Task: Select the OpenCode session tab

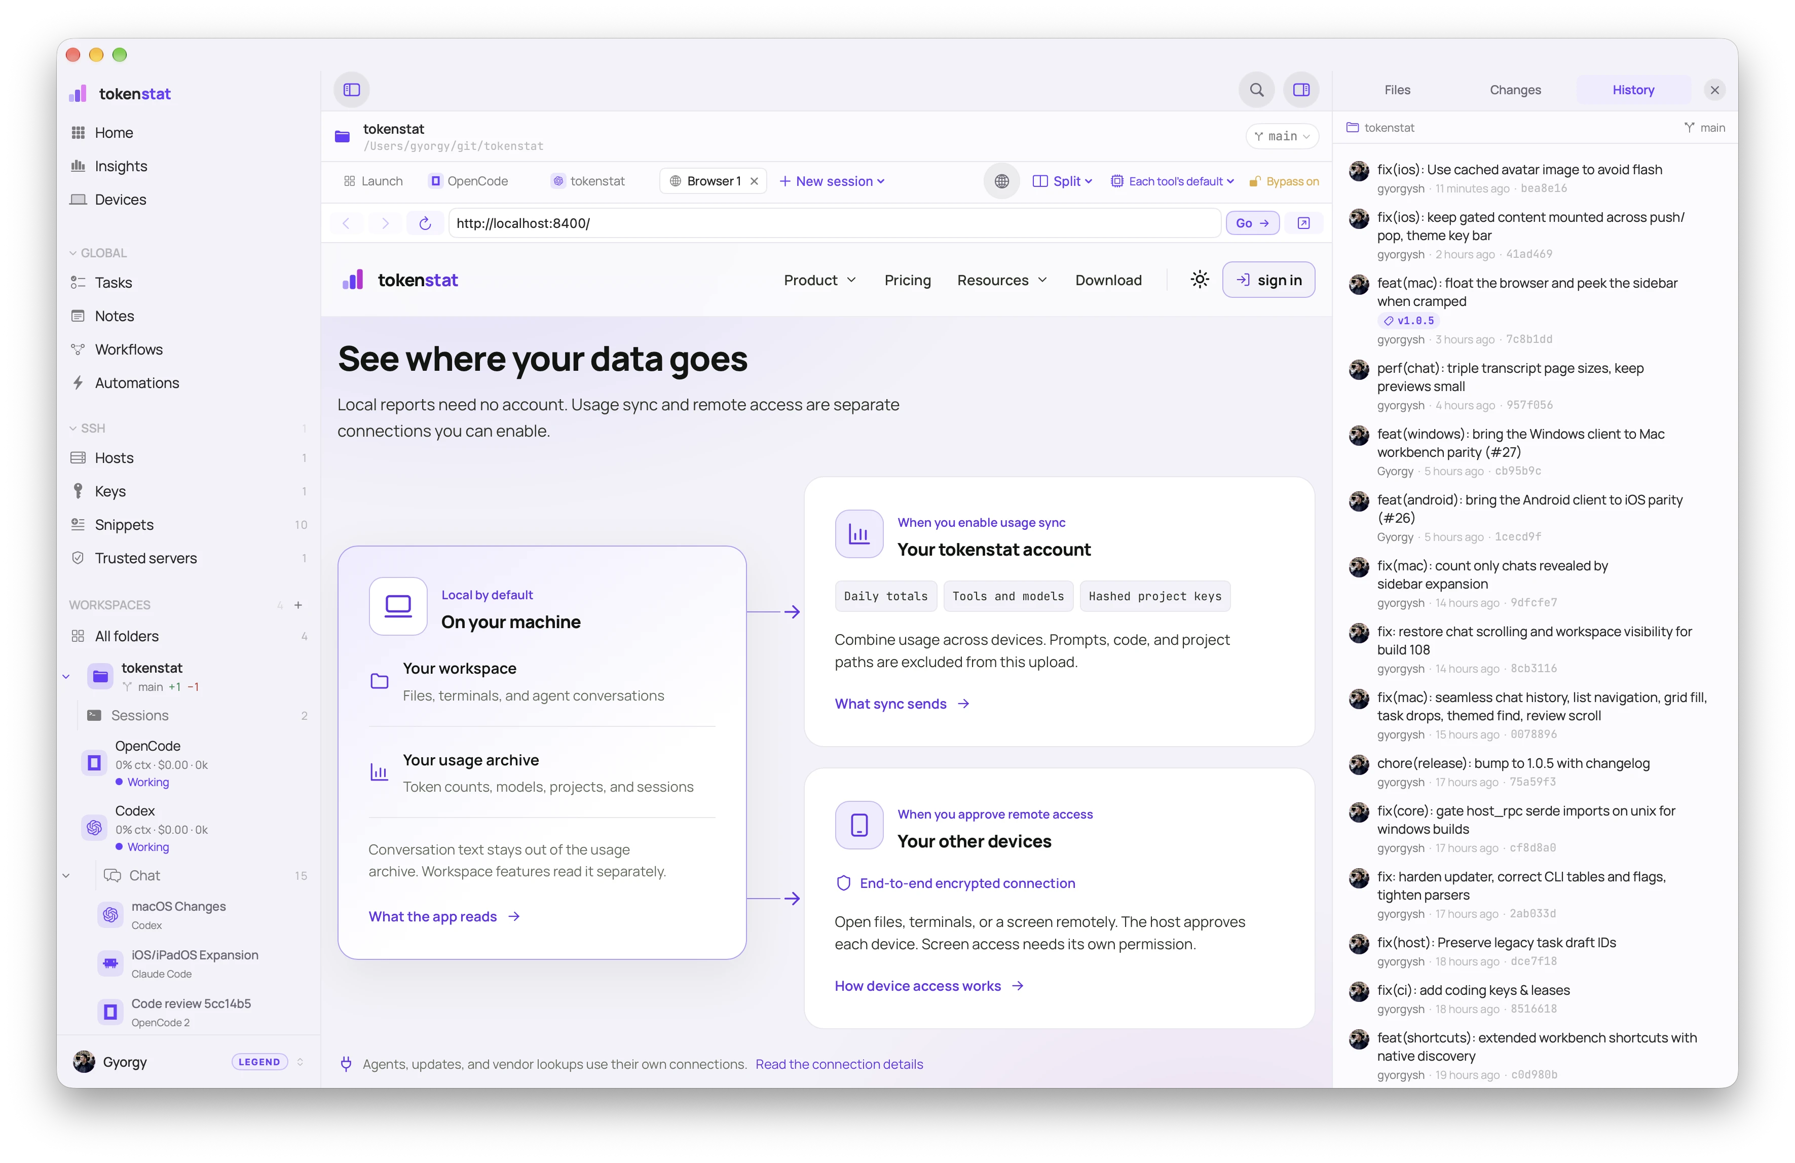Action: point(468,181)
